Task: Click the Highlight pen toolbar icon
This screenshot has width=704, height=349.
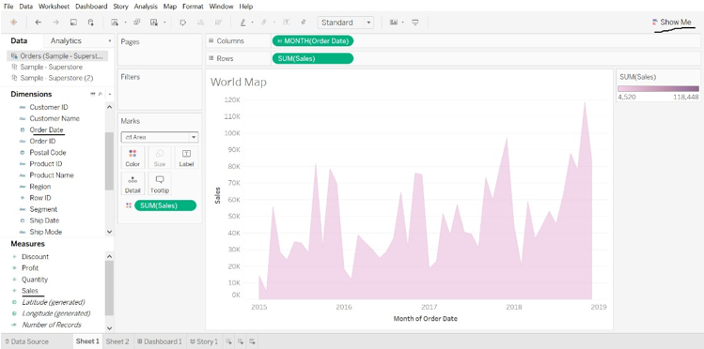Action: point(242,23)
